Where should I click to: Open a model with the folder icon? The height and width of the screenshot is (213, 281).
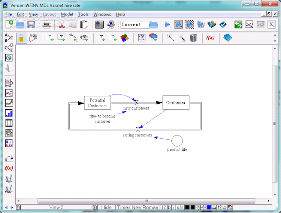(x=20, y=24)
